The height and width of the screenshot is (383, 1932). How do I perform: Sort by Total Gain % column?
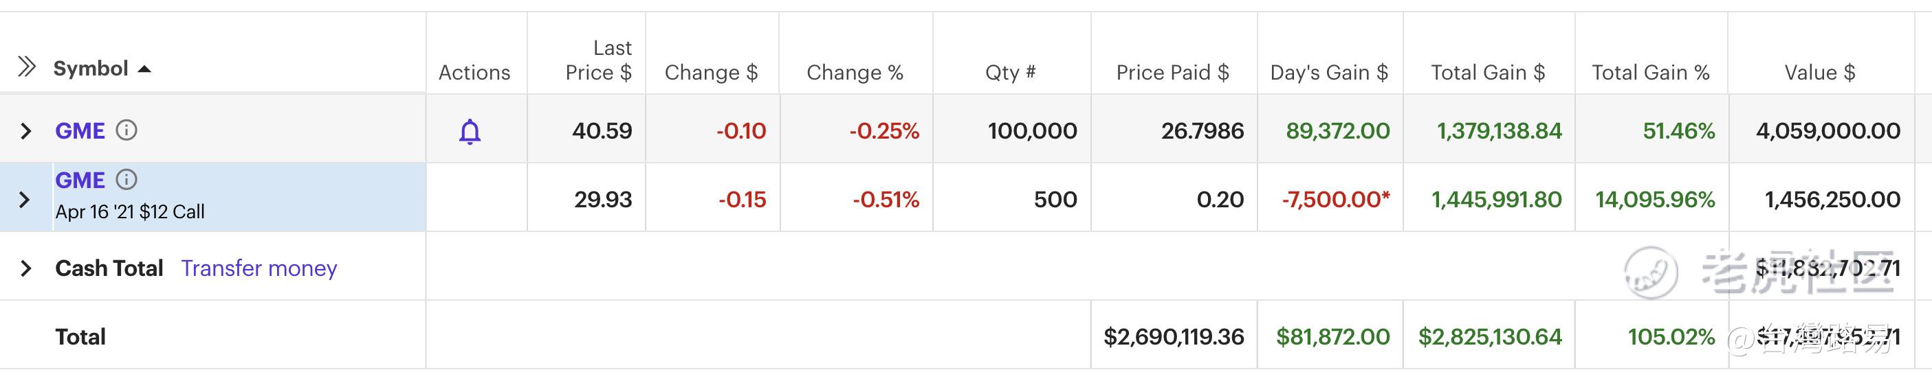(1651, 73)
